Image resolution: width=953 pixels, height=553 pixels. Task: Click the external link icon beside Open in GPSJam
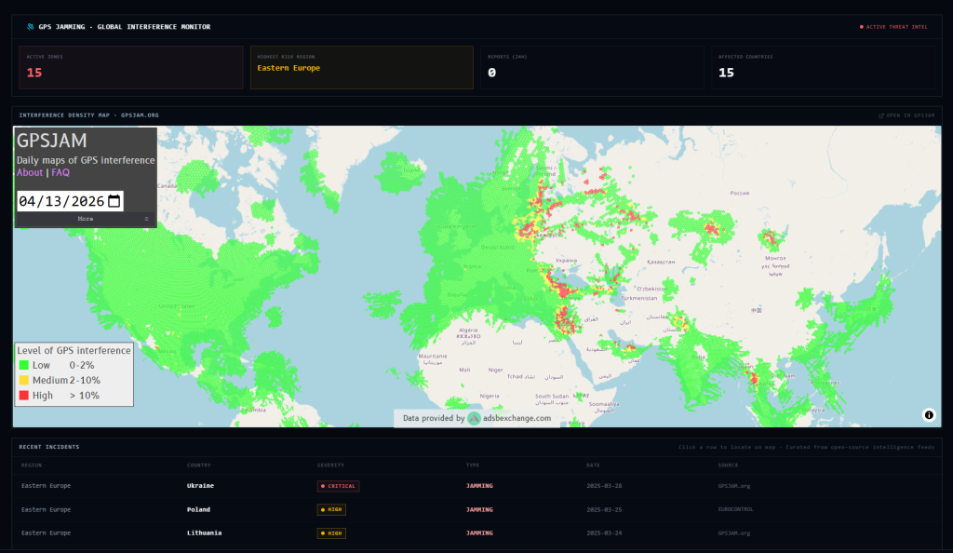click(881, 115)
